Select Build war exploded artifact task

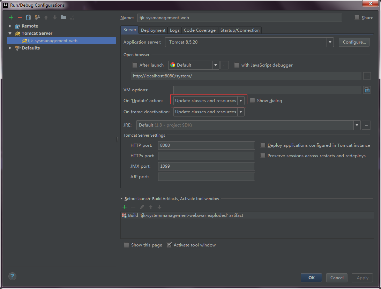(247, 215)
